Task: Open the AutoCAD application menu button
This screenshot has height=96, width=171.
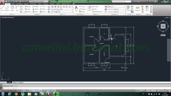Action: pos(2,2)
